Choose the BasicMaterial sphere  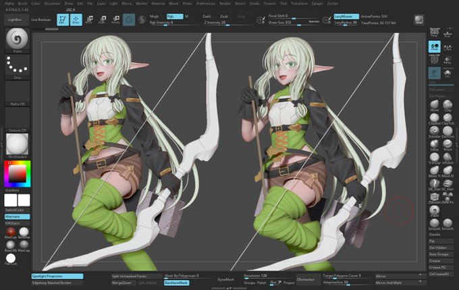tap(11, 245)
